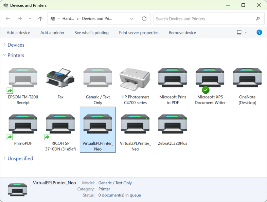Click the breadcrumb chevron after Hard...

[78, 19]
